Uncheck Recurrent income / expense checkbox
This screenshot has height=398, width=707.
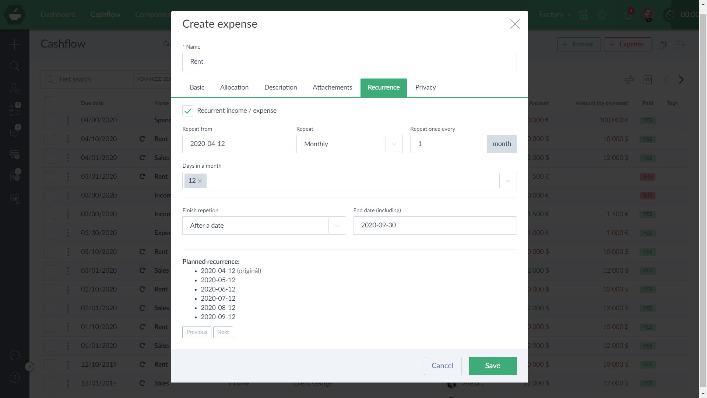(188, 111)
